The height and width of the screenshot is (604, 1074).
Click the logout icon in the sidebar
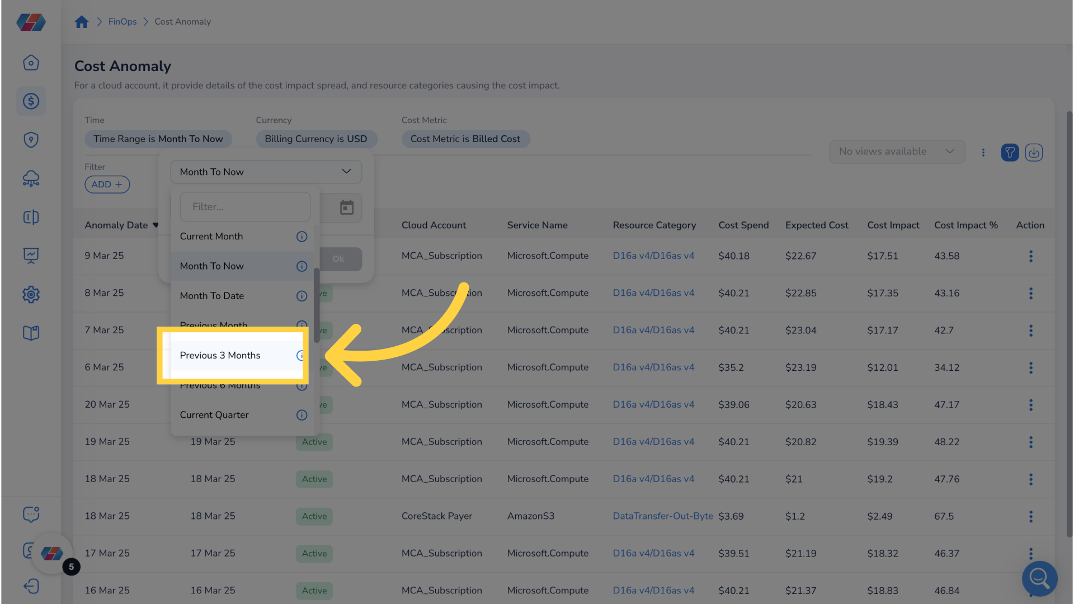pyautogui.click(x=31, y=586)
